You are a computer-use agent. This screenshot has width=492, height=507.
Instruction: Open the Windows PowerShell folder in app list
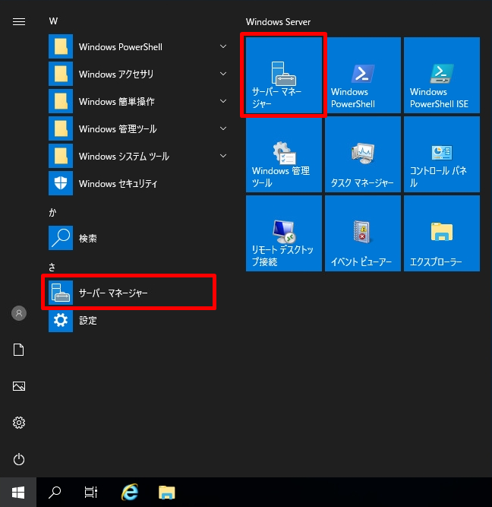pos(139,46)
